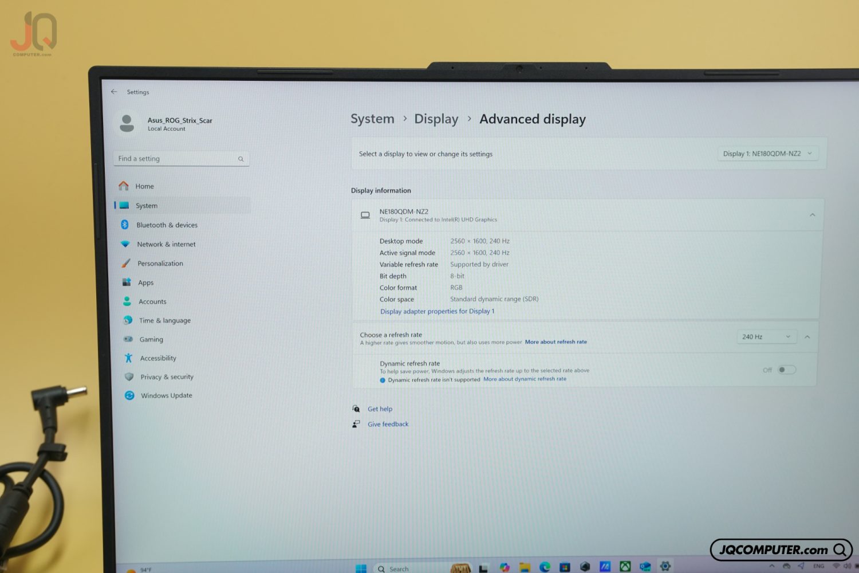
Task: Open the Windows Start menu
Action: click(x=361, y=568)
